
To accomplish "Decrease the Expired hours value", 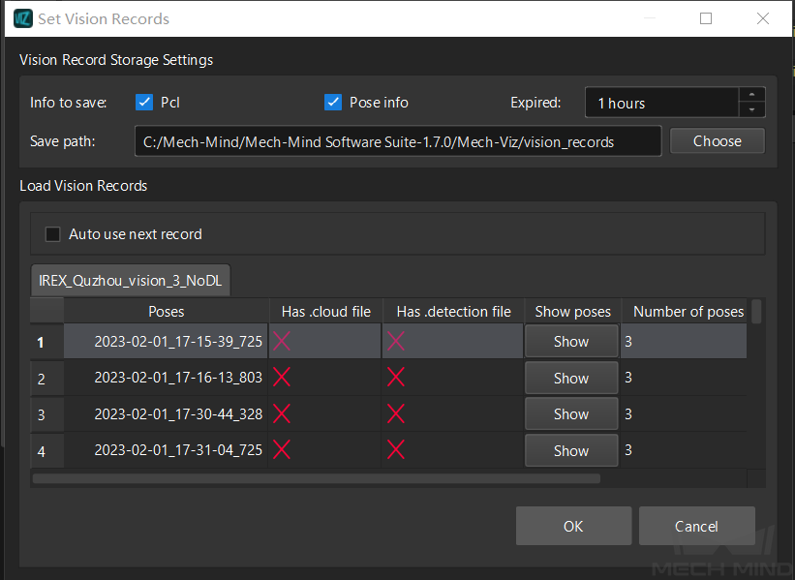I will [751, 109].
